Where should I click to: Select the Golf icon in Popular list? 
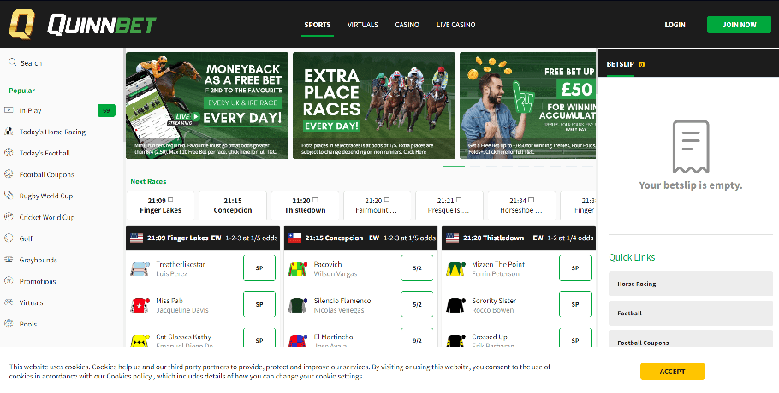[9, 238]
